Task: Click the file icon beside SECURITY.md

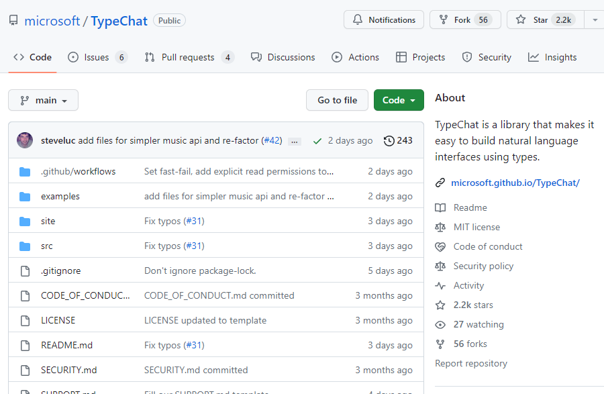Action: tap(25, 370)
